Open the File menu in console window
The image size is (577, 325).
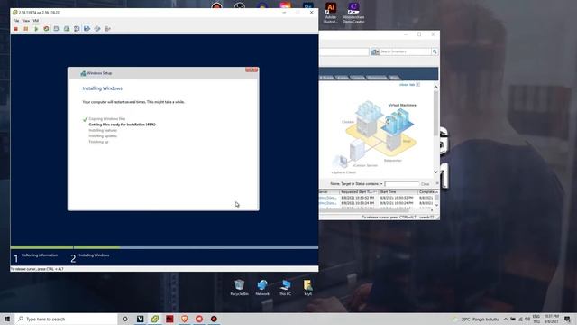[16, 21]
